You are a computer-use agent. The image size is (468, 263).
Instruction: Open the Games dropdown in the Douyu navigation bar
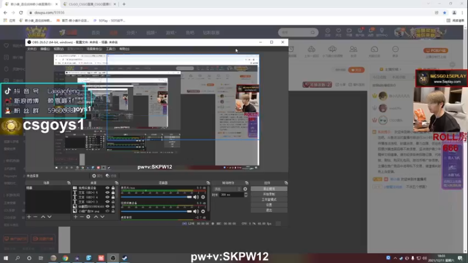click(171, 33)
